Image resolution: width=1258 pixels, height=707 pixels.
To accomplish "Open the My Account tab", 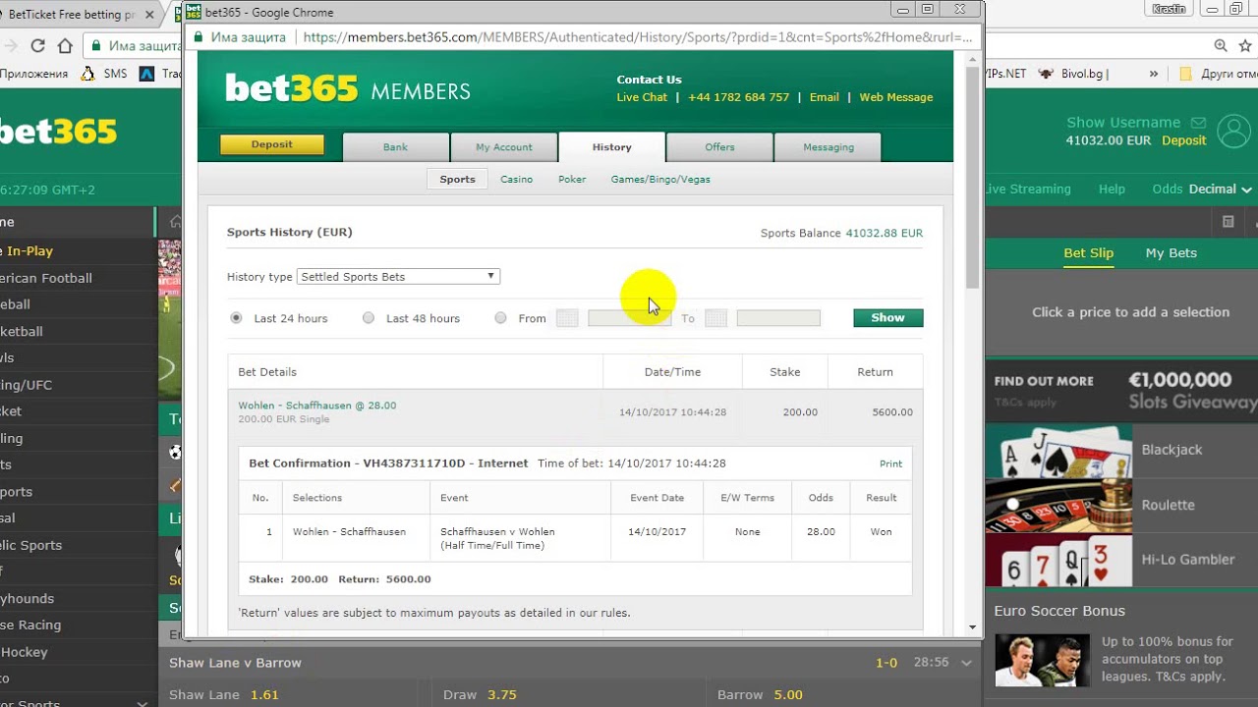I will pos(504,147).
